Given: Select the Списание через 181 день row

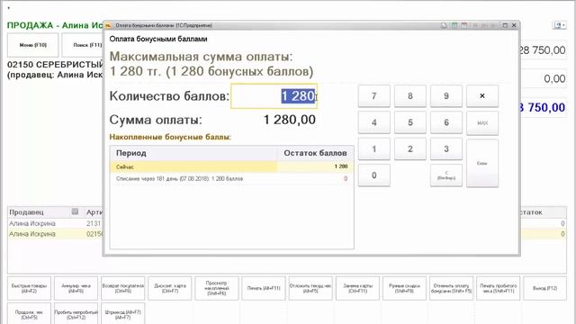Looking at the screenshot, I should click(x=232, y=179).
